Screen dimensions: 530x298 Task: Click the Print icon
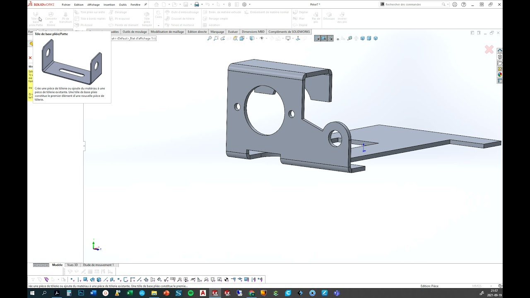[x=197, y=5]
